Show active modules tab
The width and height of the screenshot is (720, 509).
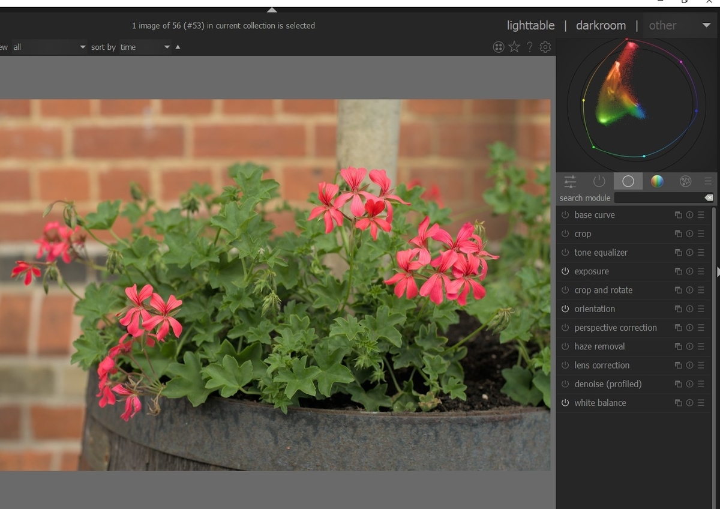(x=599, y=181)
